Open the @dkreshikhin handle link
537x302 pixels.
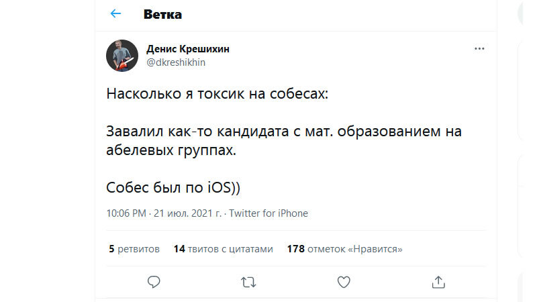coord(175,62)
